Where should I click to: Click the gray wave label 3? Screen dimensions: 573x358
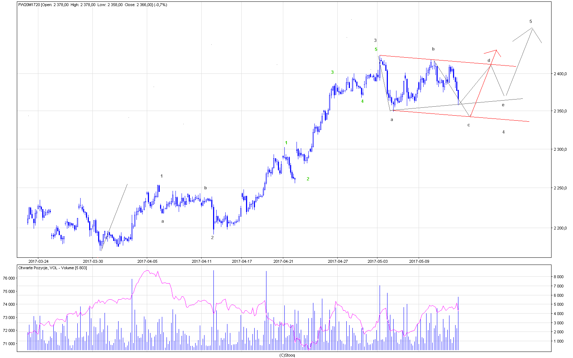tap(375, 40)
